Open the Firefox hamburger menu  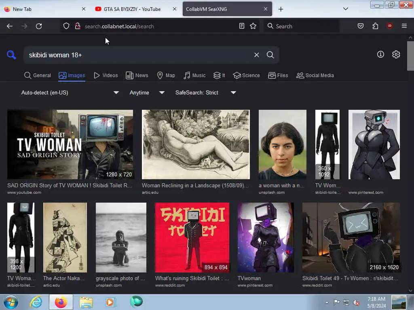click(404, 26)
